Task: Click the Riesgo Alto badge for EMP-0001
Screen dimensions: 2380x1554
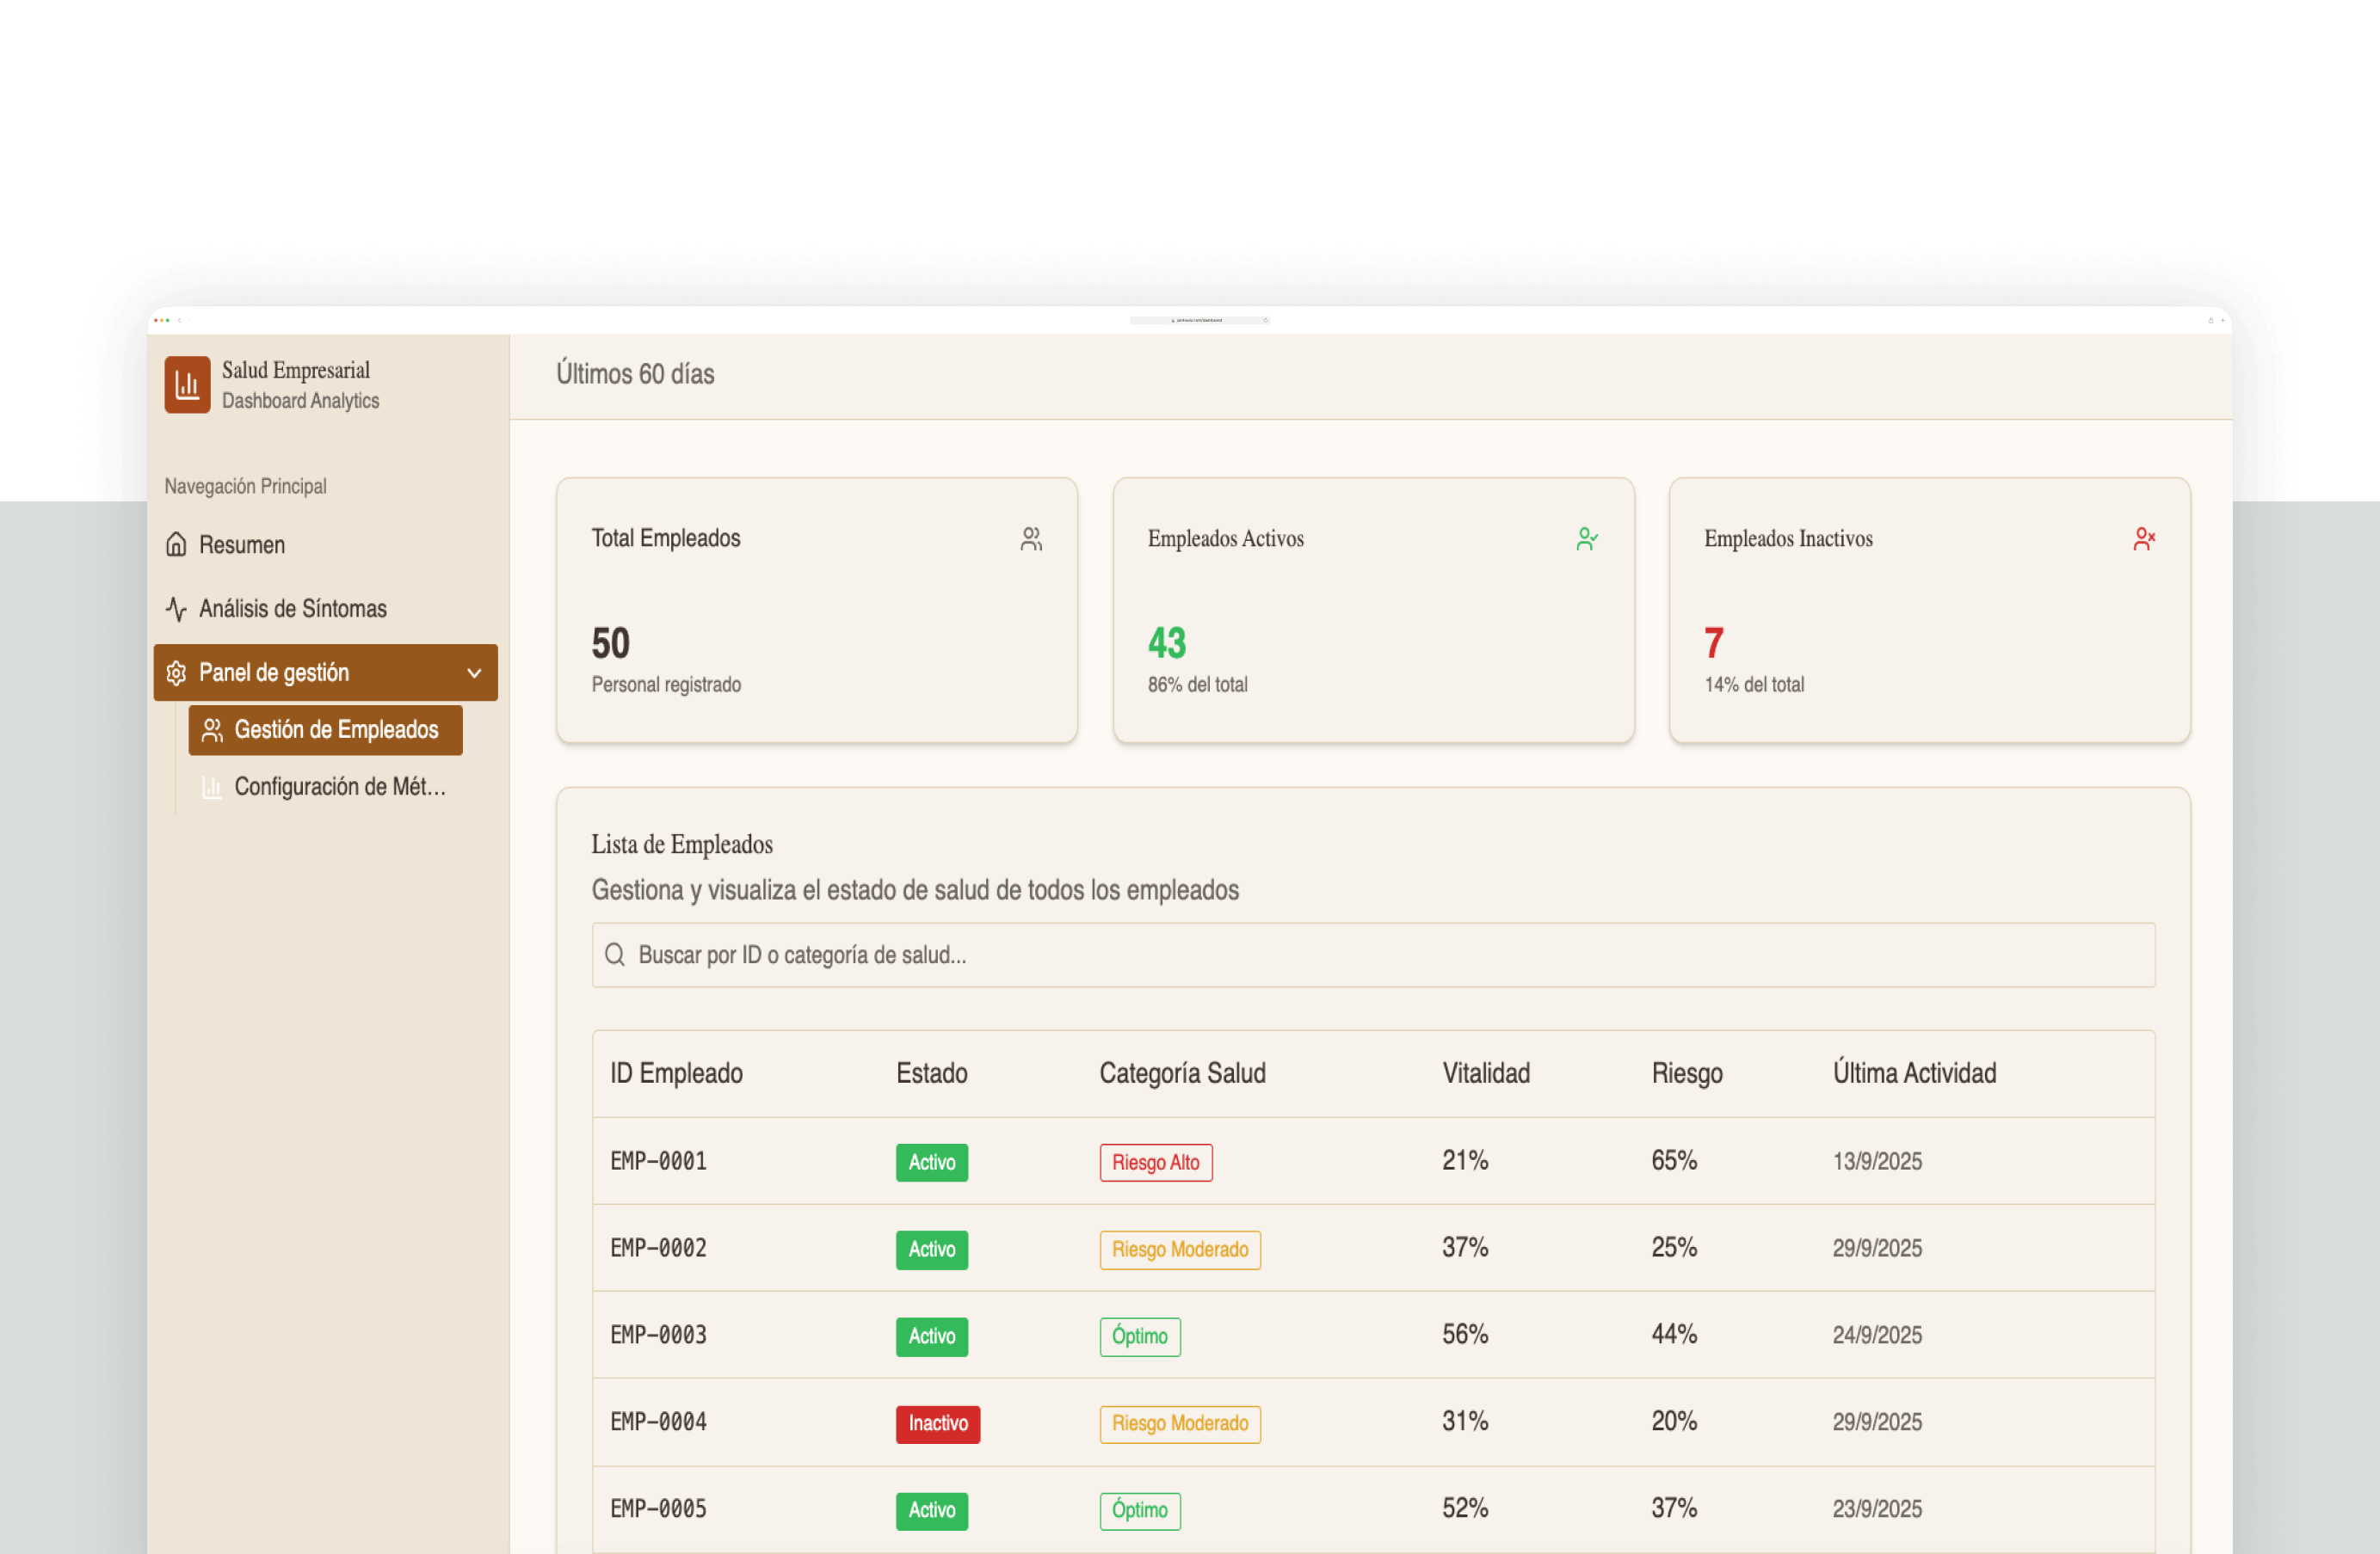Action: coord(1155,1162)
